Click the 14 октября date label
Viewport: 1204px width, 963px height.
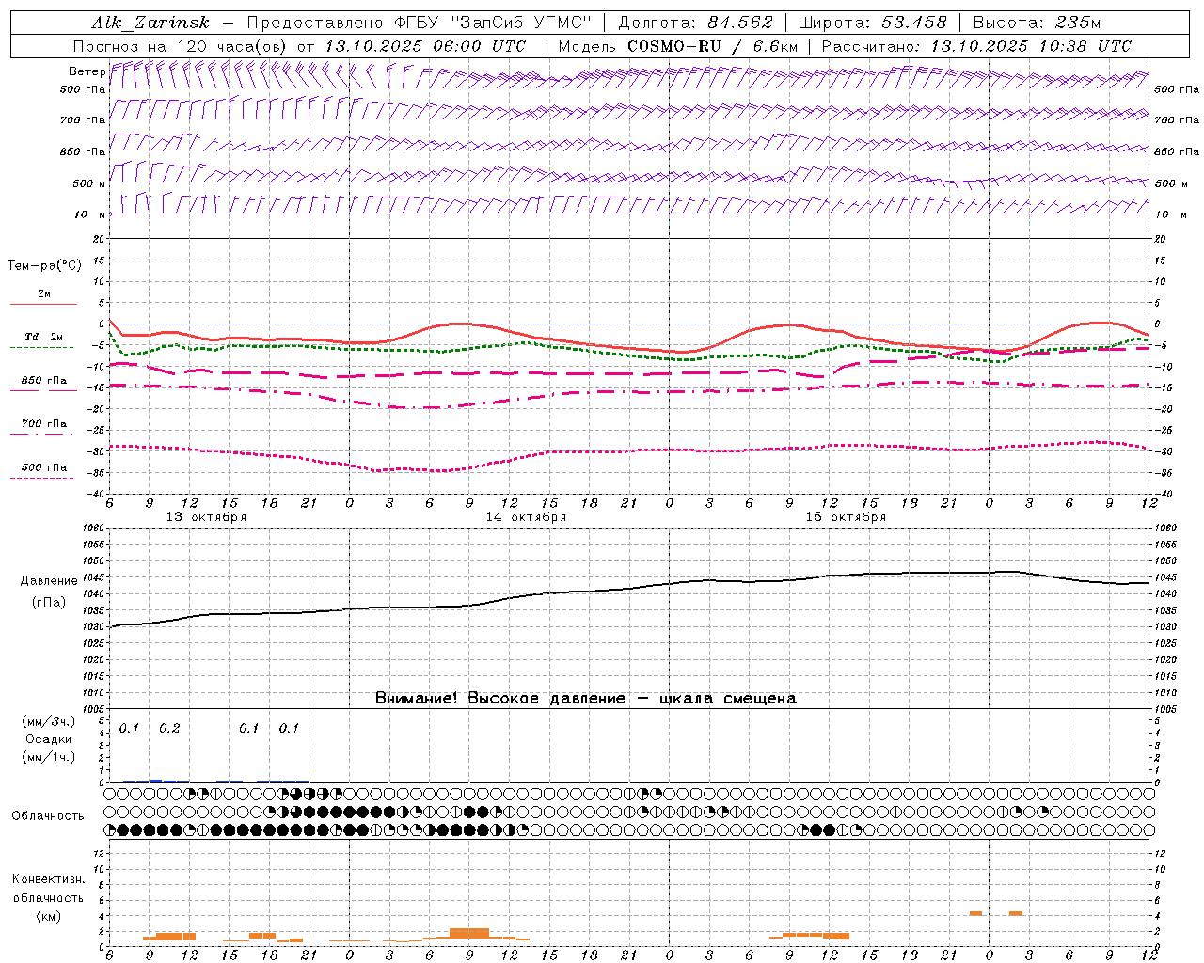[x=526, y=517]
